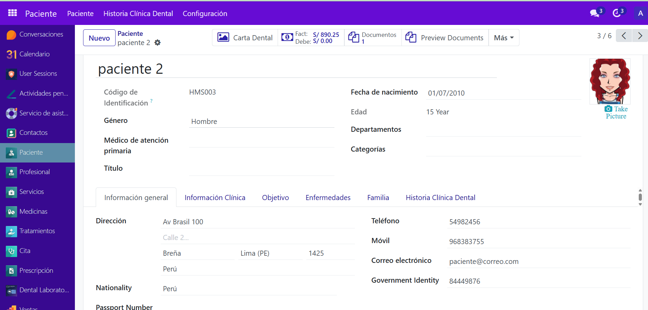Open the Prescripción sidebar icon
This screenshot has width=648, height=310.
tap(11, 271)
